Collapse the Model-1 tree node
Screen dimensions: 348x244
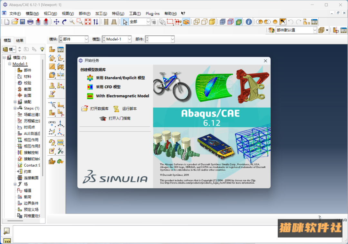[10, 64]
